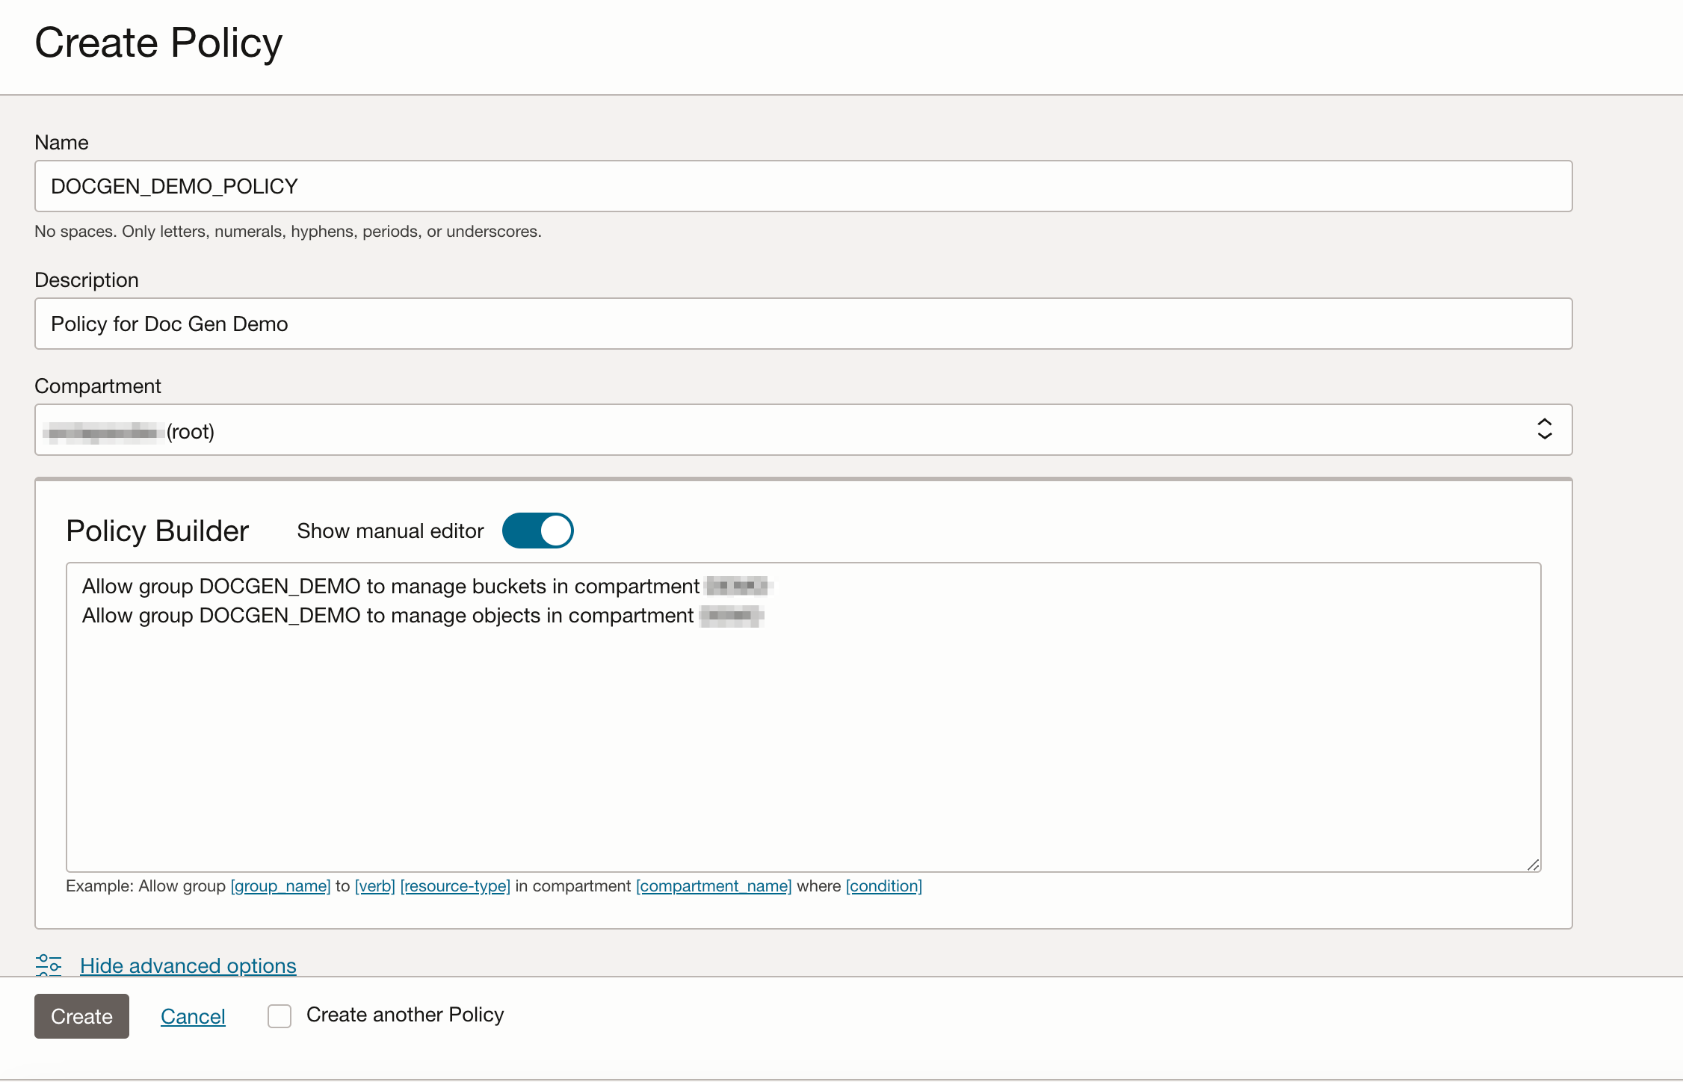Open the [condition] example link
The height and width of the screenshot is (1082, 1683).
(883, 885)
